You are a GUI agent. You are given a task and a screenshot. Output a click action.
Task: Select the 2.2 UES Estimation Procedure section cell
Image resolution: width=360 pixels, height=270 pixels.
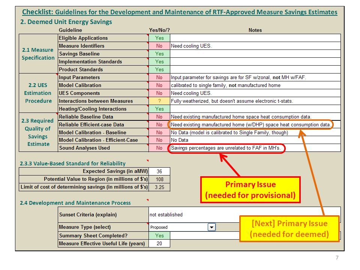click(x=38, y=93)
